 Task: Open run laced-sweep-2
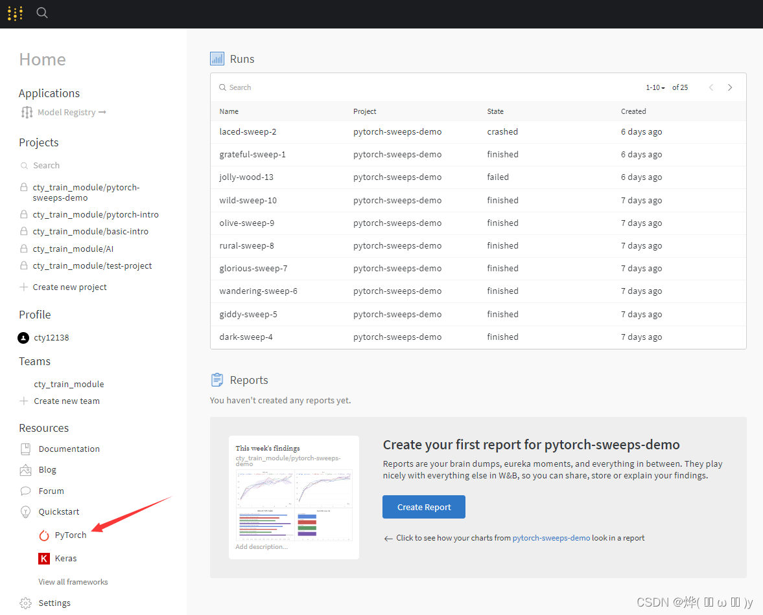coord(248,131)
